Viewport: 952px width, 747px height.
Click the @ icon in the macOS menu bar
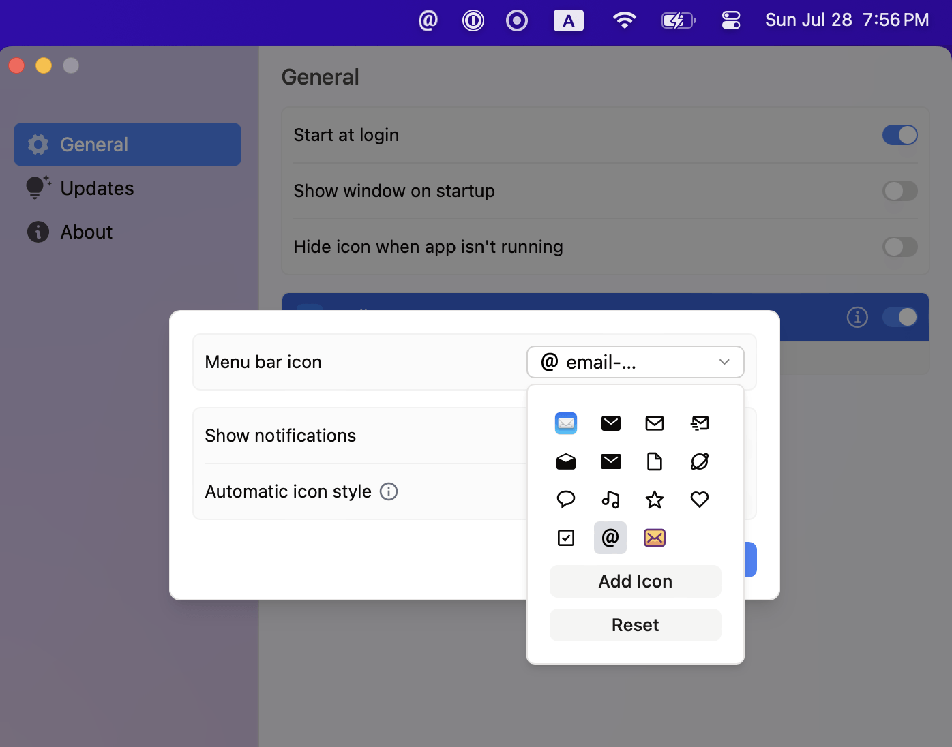click(x=428, y=20)
